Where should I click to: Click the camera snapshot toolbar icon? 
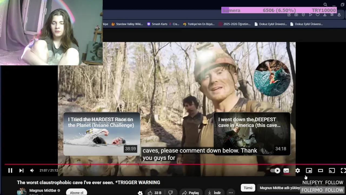click(296, 15)
